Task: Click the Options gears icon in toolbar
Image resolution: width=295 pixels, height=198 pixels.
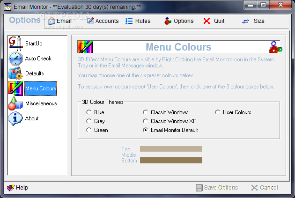Action: tap(168, 21)
